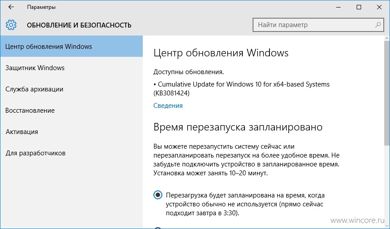Maximize the Параметры window
The image size is (390, 229).
pyautogui.click(x=359, y=7)
